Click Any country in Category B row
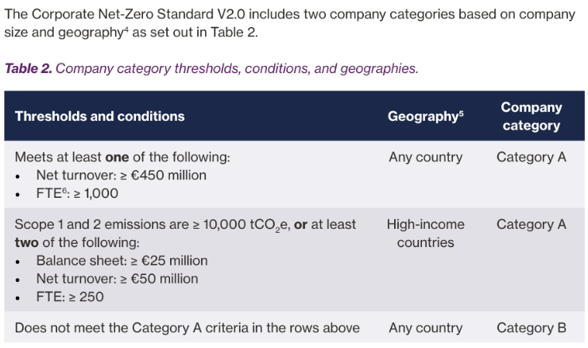The image size is (588, 348). click(x=426, y=328)
